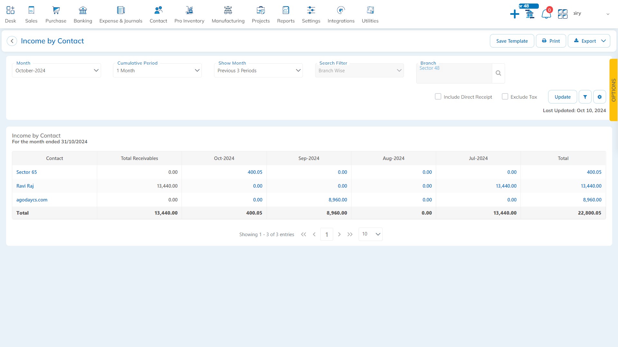
Task: Click 'Showing 1 - 3 of 3 entries' text
Action: 267,235
